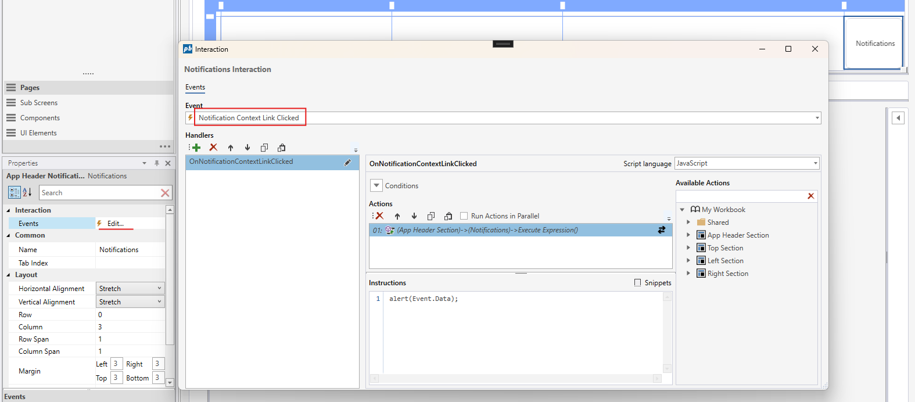The height and width of the screenshot is (402, 915).
Task: Enable Run Actions in Parallel checkbox
Action: 464,216
